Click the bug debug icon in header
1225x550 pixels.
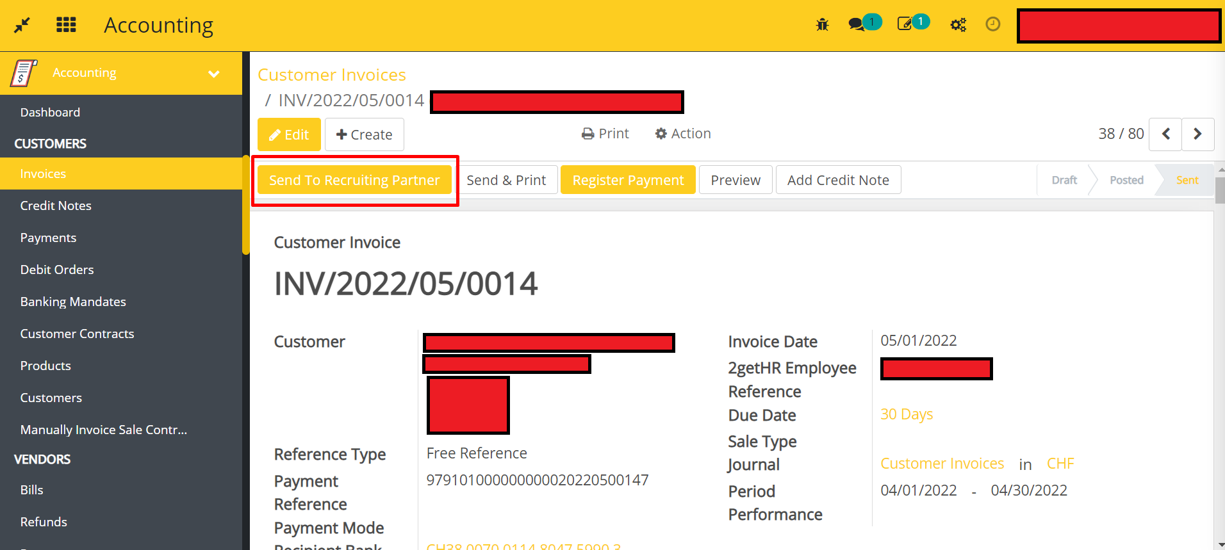tap(822, 25)
